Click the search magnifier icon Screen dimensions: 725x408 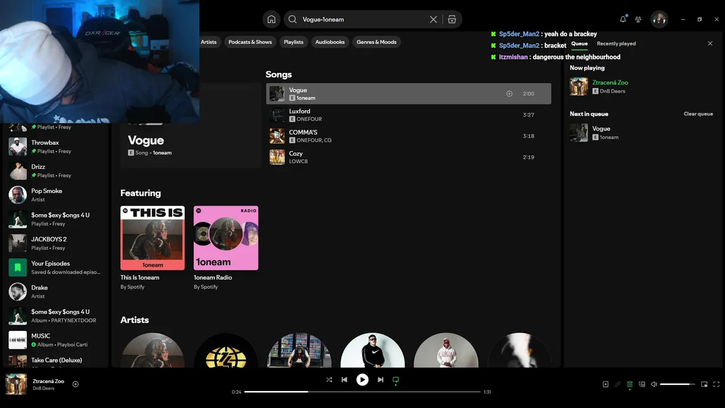coord(292,19)
